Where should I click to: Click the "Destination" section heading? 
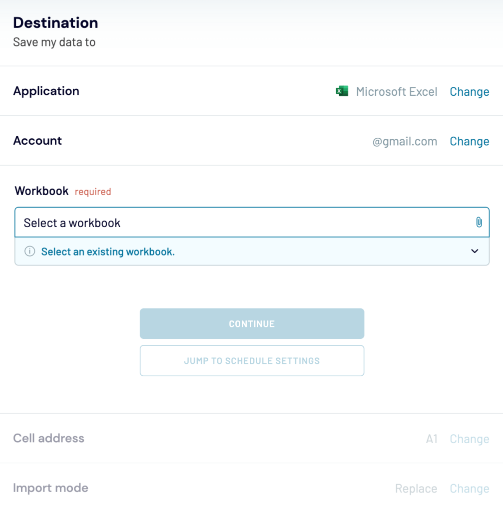tap(55, 22)
